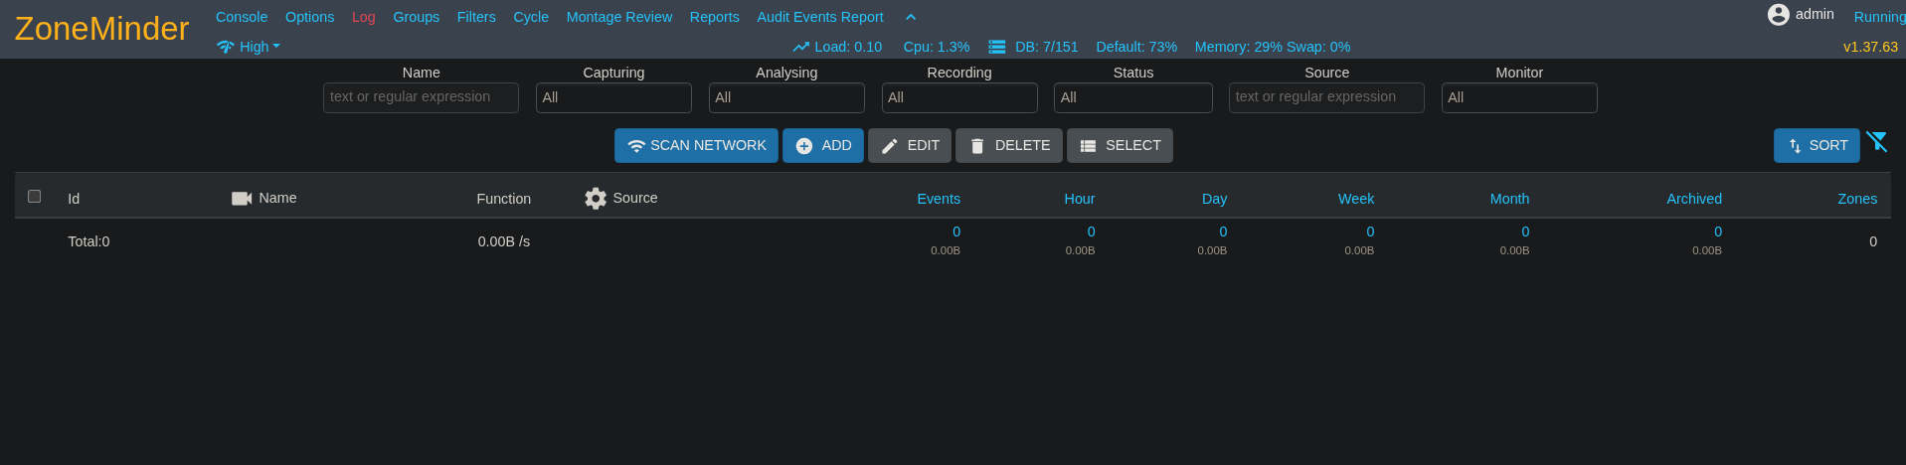Click the SCAN NETWORK button
1906x465 pixels.
pyautogui.click(x=696, y=145)
